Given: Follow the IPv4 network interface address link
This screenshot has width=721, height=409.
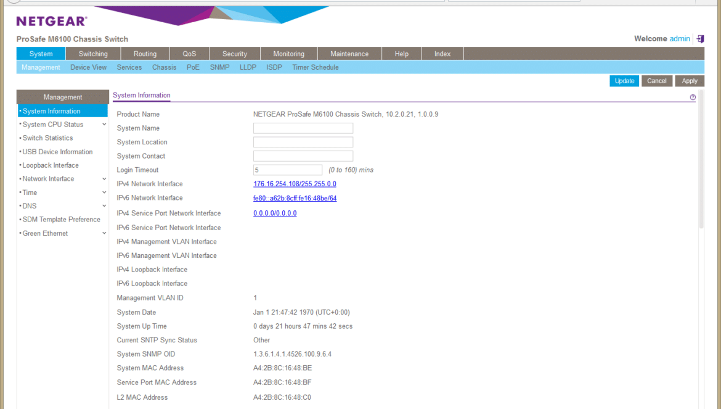Looking at the screenshot, I should pos(295,184).
